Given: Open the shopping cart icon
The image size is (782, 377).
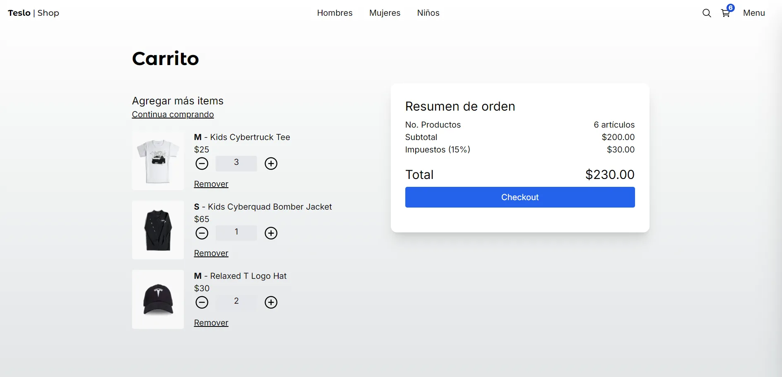Looking at the screenshot, I should tap(725, 13).
